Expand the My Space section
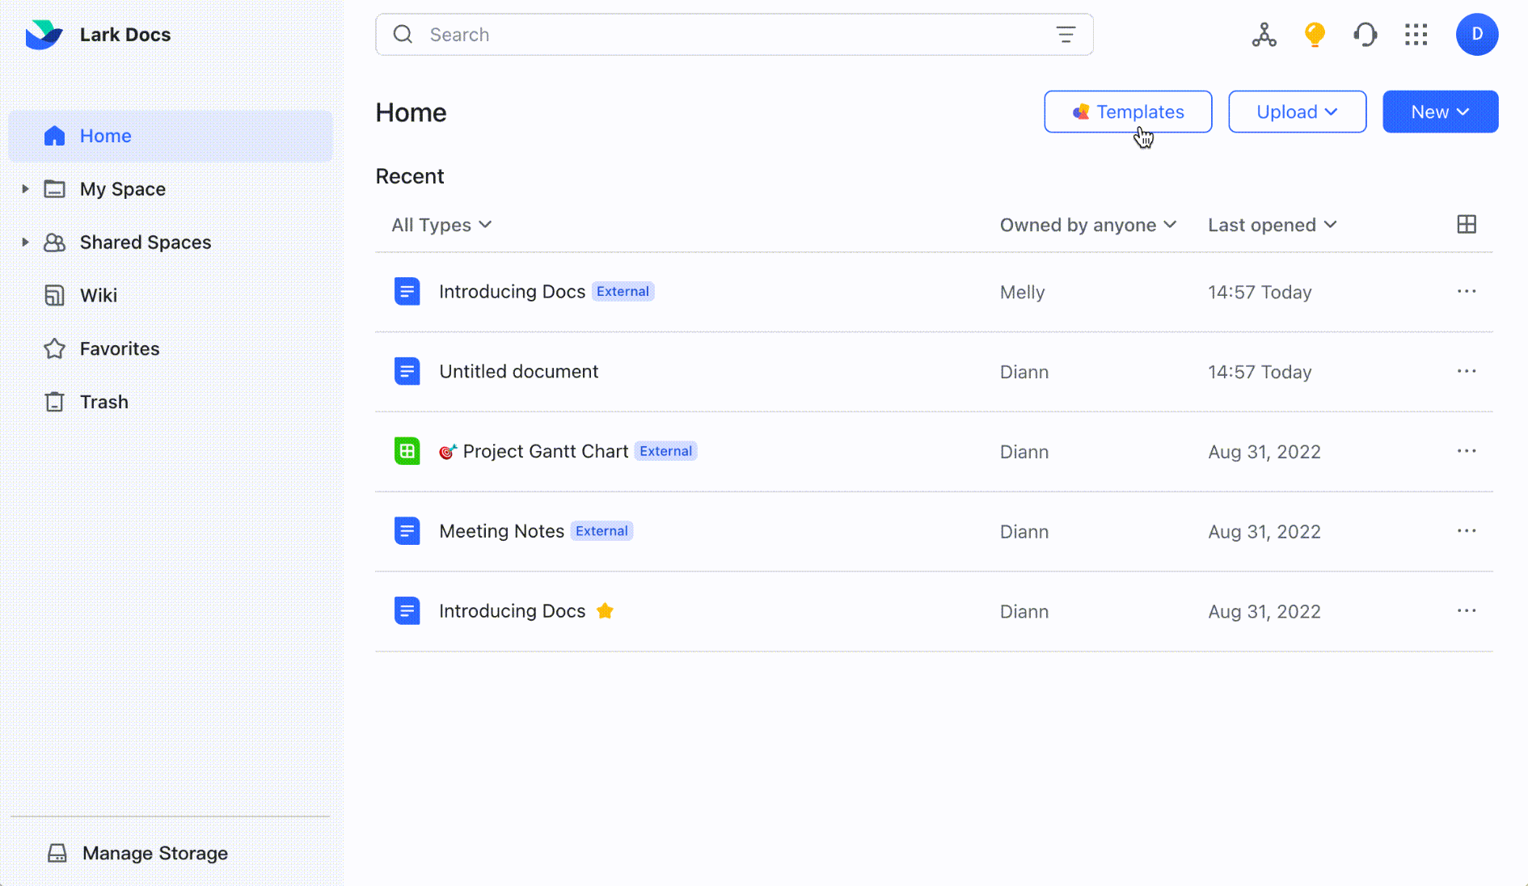This screenshot has height=886, width=1528. click(25, 188)
